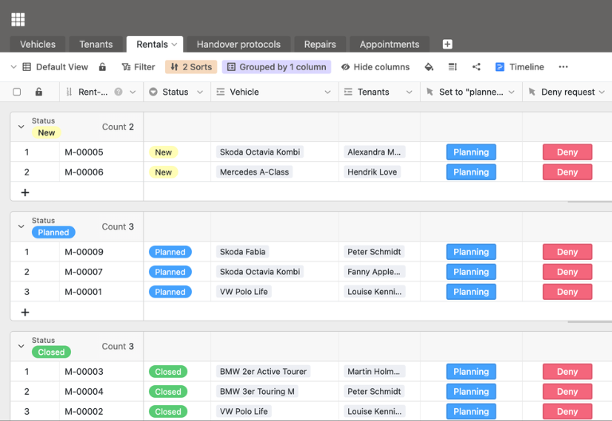Click Deny button for M-00009

[567, 252]
